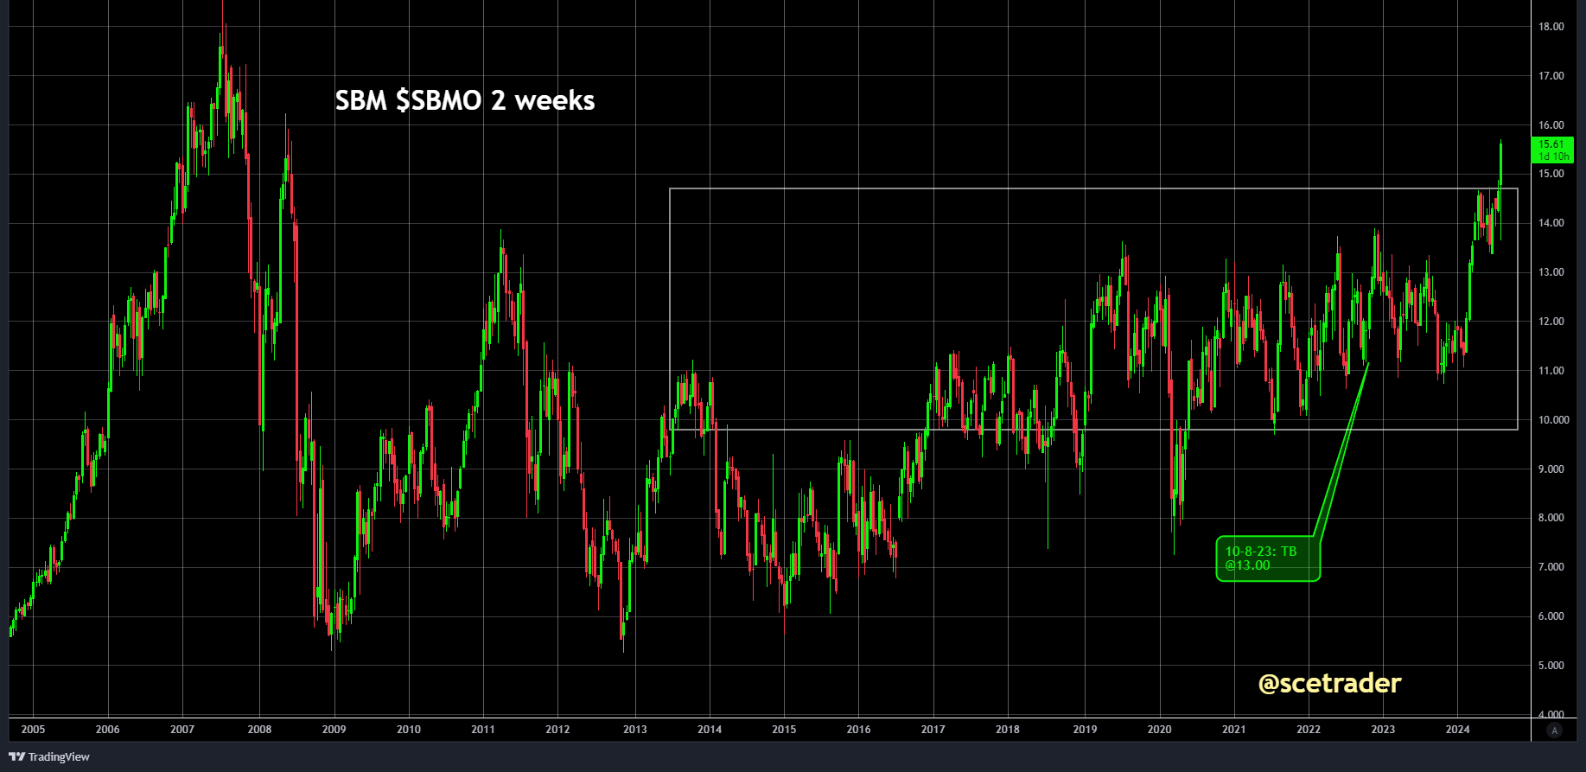Click the 9.00 price scale label
This screenshot has height=772, width=1586.
pos(1551,469)
